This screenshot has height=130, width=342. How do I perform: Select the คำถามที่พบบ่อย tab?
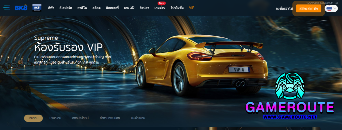click(110, 118)
